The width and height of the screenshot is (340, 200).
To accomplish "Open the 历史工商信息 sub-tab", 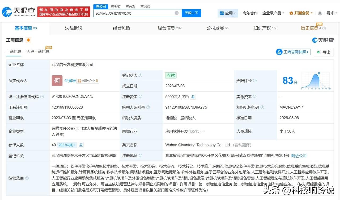I will [38, 51].
